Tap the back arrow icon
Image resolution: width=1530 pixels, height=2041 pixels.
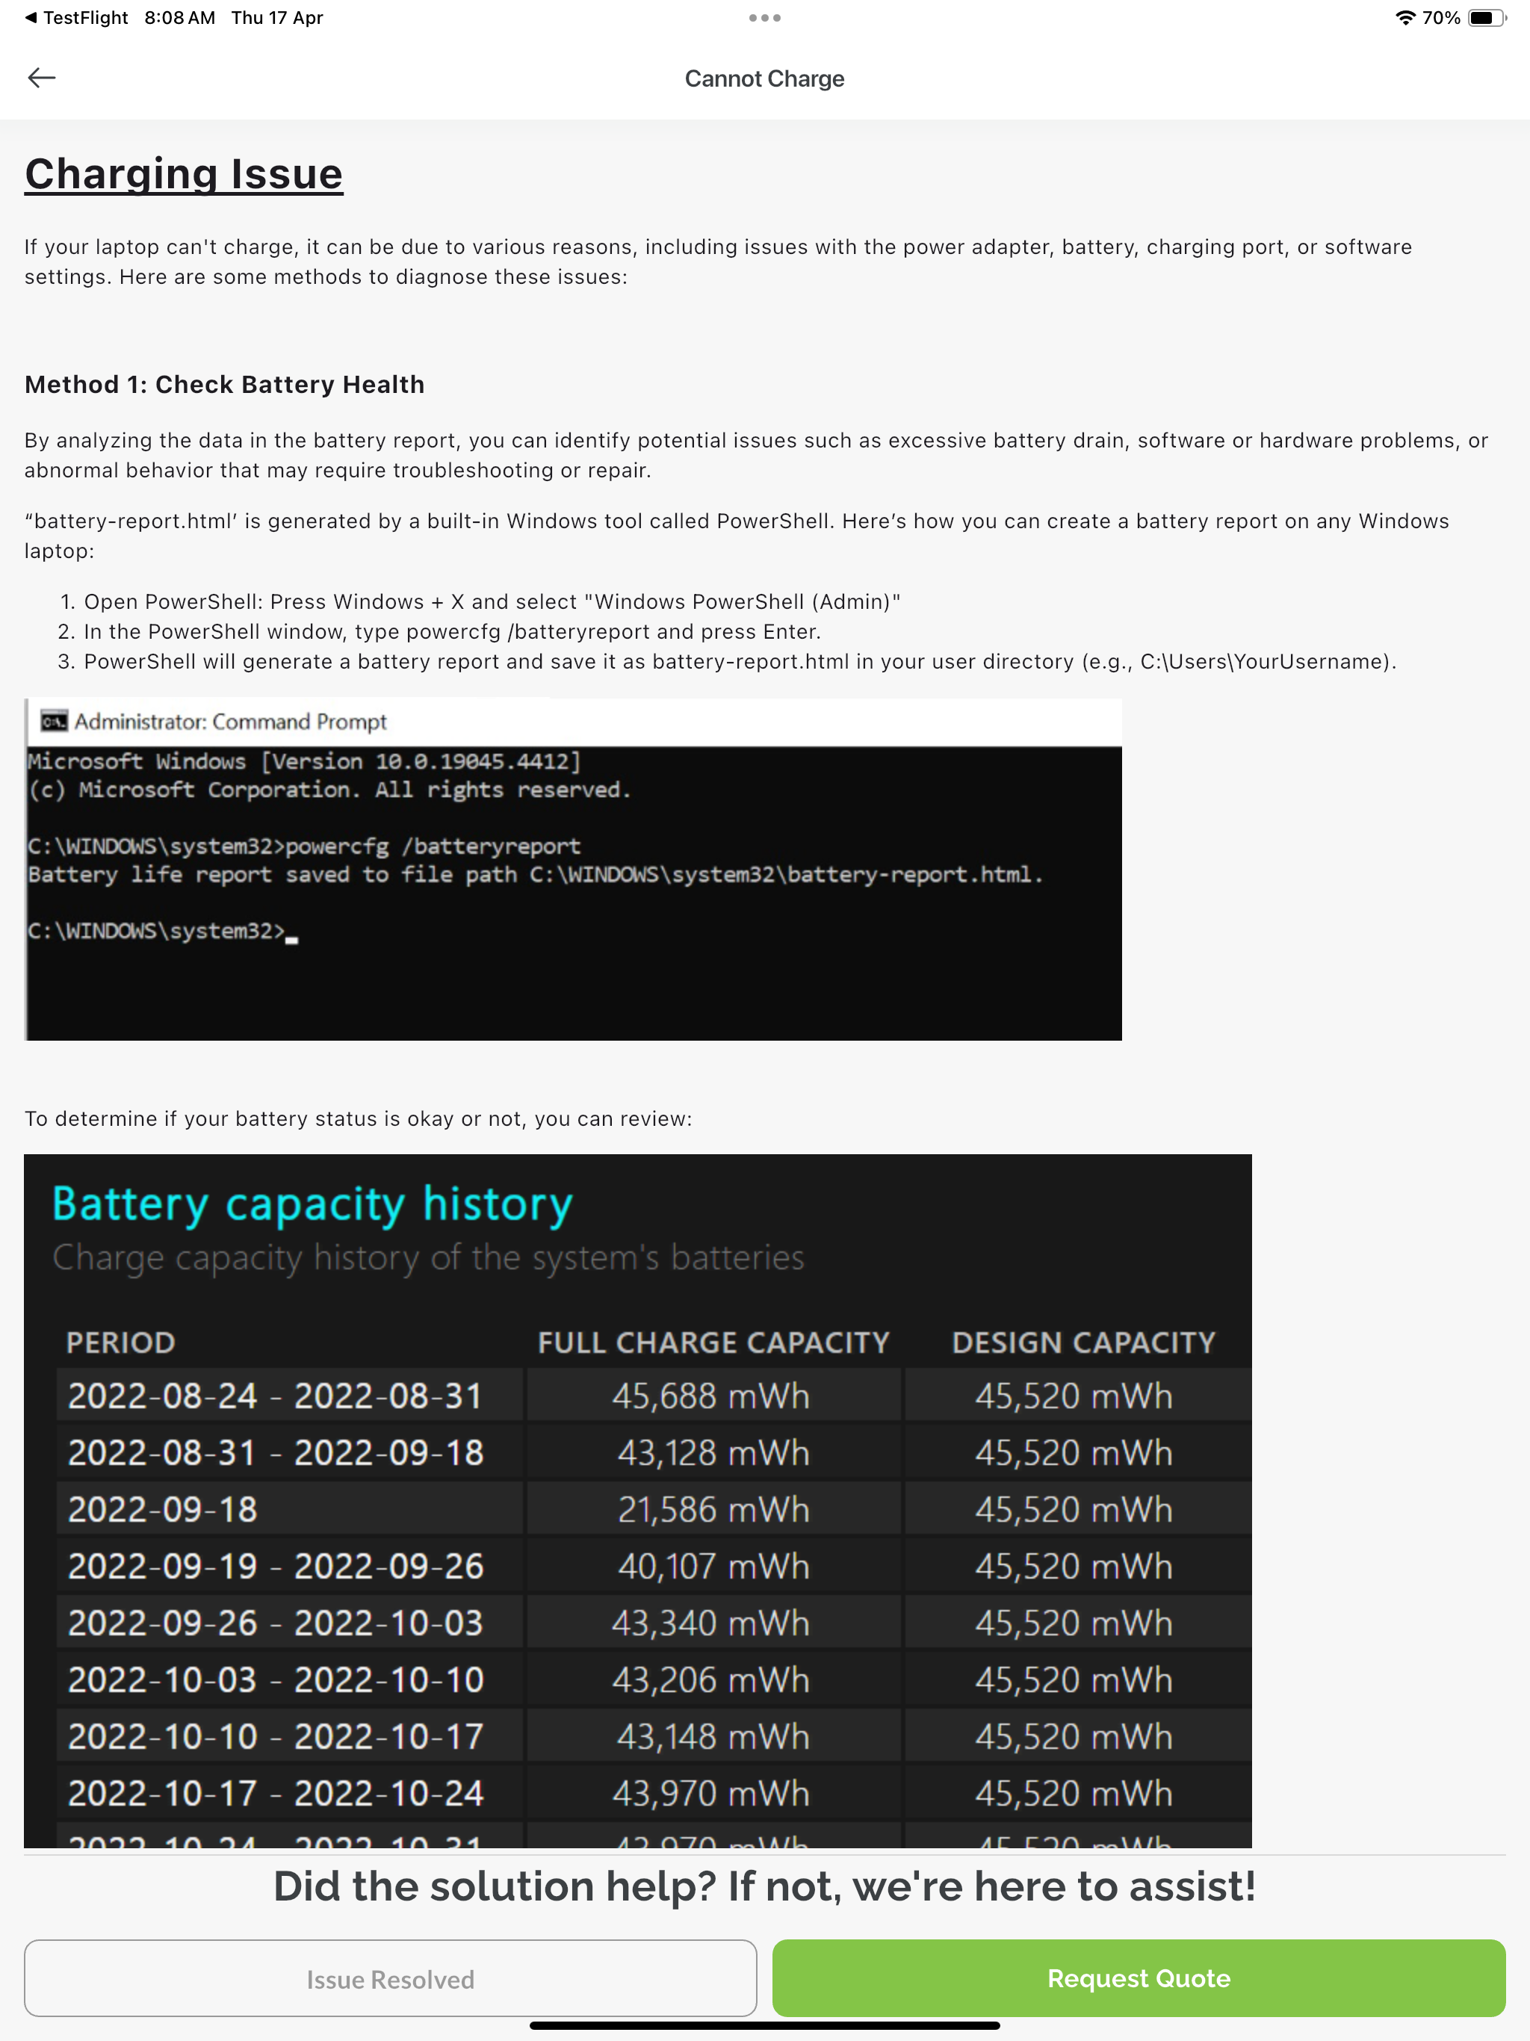(x=42, y=78)
